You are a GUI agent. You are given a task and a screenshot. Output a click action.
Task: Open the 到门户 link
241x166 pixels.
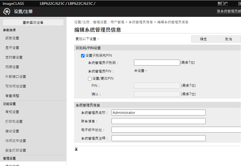pyautogui.click(x=223, y=3)
